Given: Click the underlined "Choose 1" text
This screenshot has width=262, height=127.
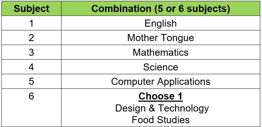Looking at the screenshot, I should tap(161, 96).
